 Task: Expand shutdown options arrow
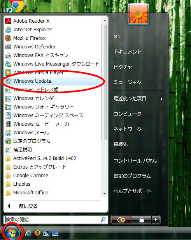(x=156, y=220)
